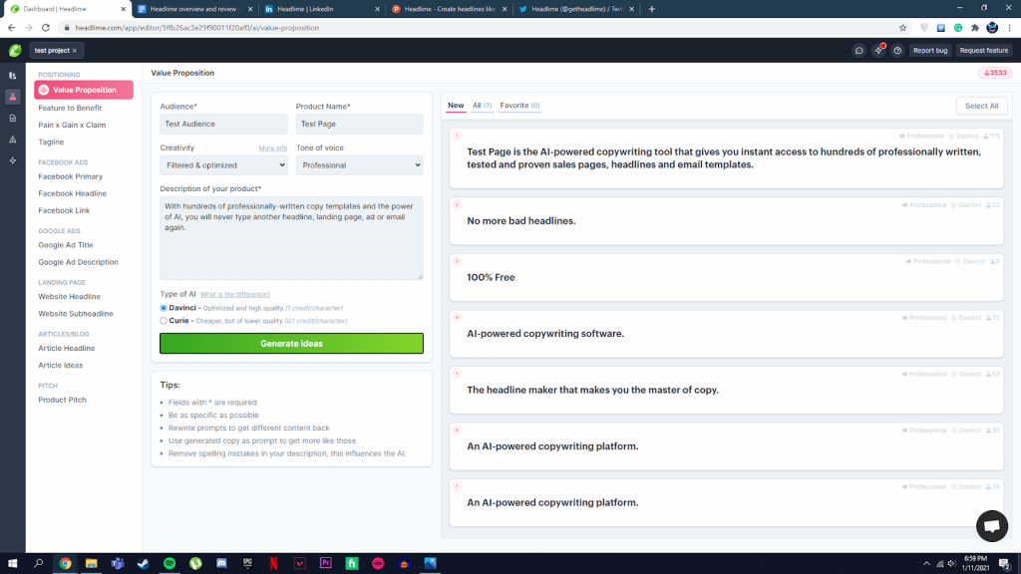Viewport: 1021px width, 574px height.
Task: Switch to the Favorite results tab
Action: 519,106
